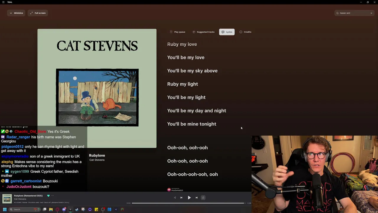
Task: Click username Radar_ranger in chat overlay
Action: click(18, 137)
